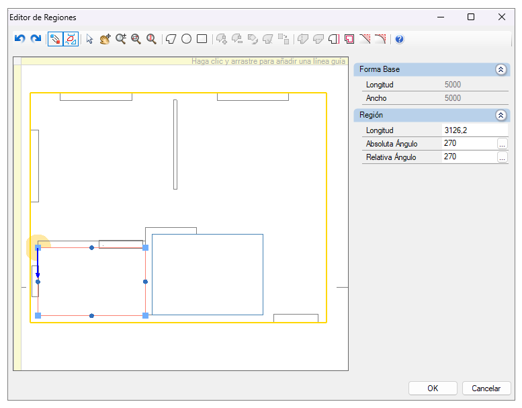The height and width of the screenshot is (408, 522).
Task: Click the left edge midpoint handle of red region
Action: coord(38,282)
